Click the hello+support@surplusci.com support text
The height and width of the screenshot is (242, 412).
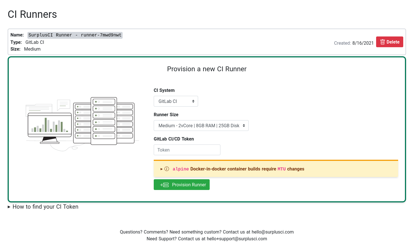[237, 239]
